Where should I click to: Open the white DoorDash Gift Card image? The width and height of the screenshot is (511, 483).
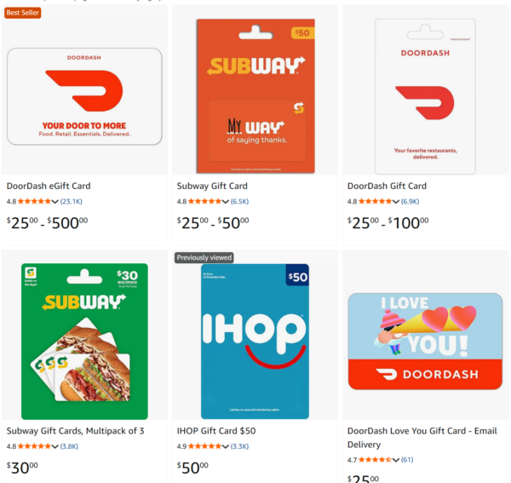(424, 97)
